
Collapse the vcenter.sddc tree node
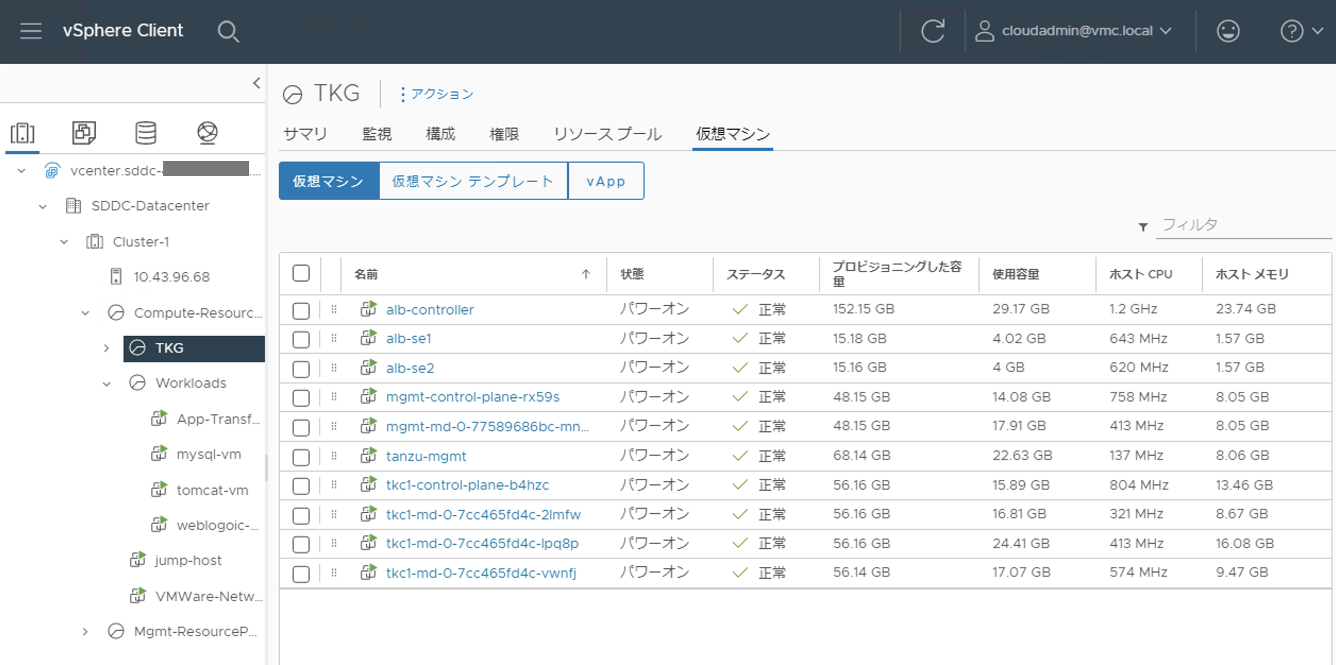click(21, 170)
